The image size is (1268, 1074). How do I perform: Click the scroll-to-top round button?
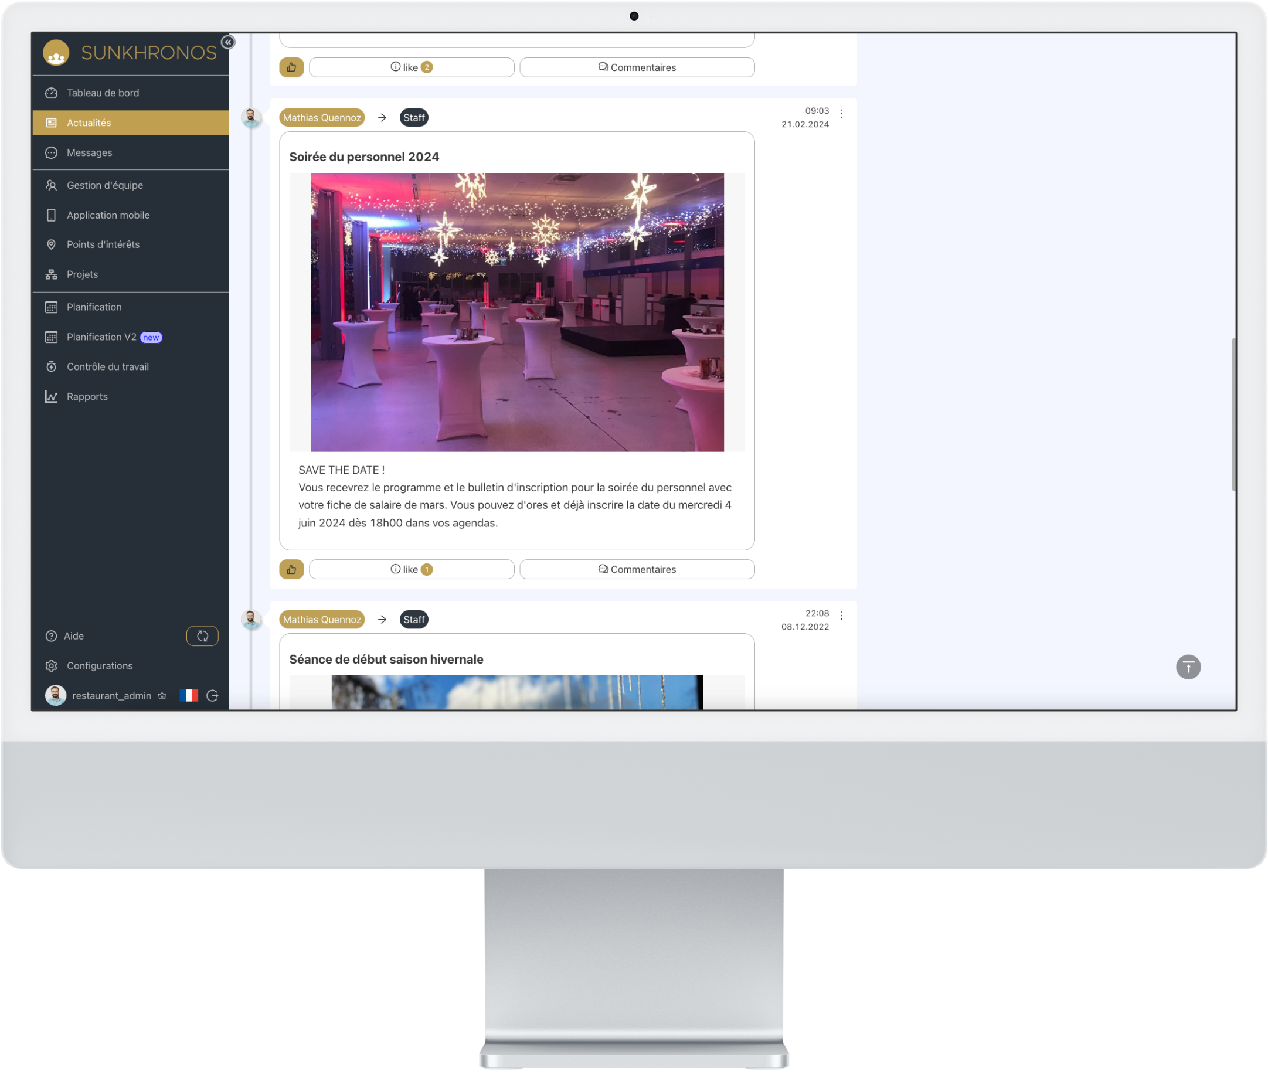pyautogui.click(x=1188, y=667)
